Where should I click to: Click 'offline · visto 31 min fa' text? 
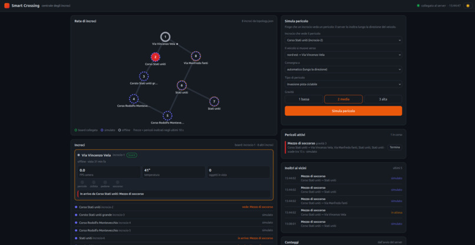[91, 162]
